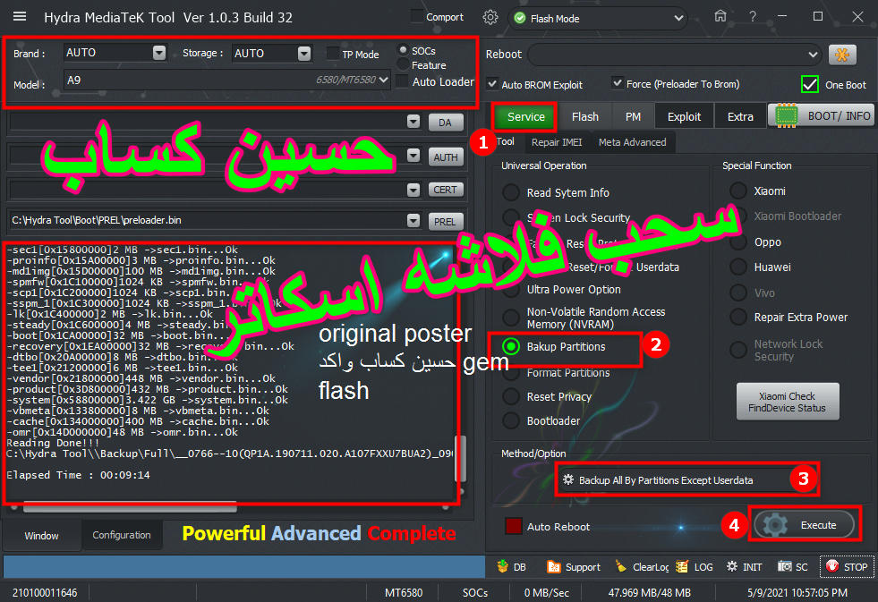Screen dimensions: 878x602
Task: Click green check icon in Flash Mode box
Action: point(520,19)
